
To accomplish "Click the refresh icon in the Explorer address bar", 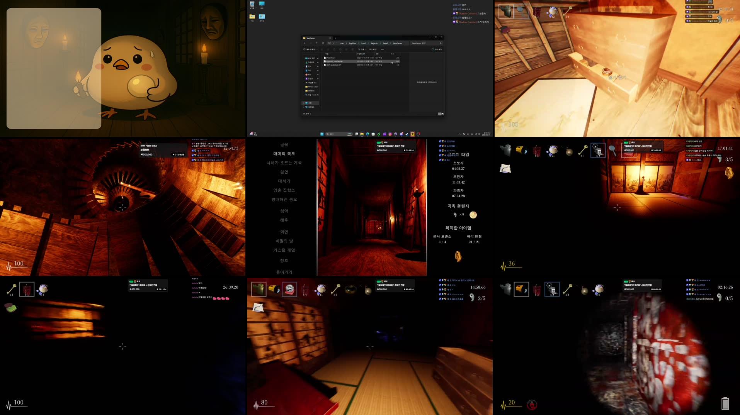I will [323, 43].
